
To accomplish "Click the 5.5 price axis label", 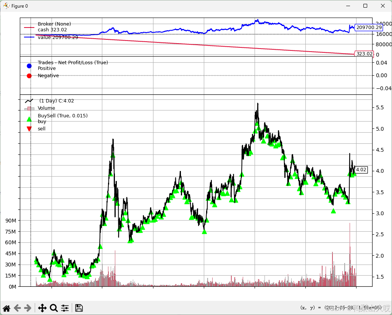I will 380,107.
